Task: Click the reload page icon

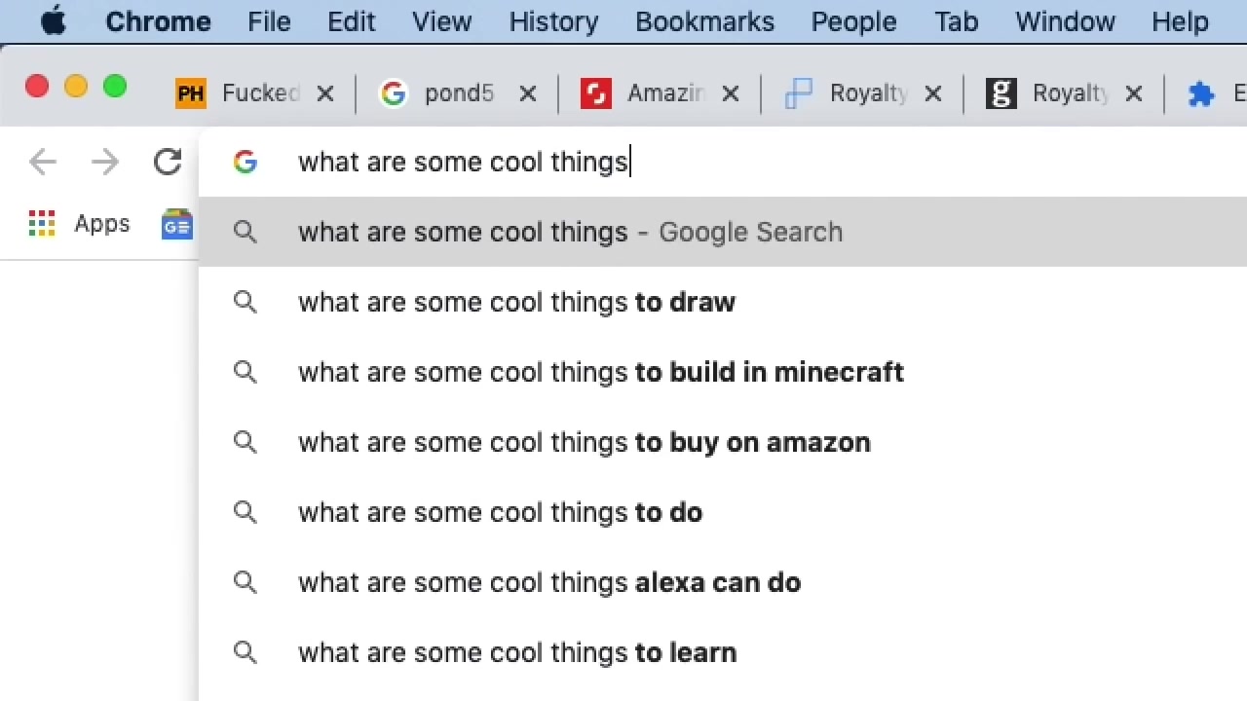Action: (x=168, y=162)
